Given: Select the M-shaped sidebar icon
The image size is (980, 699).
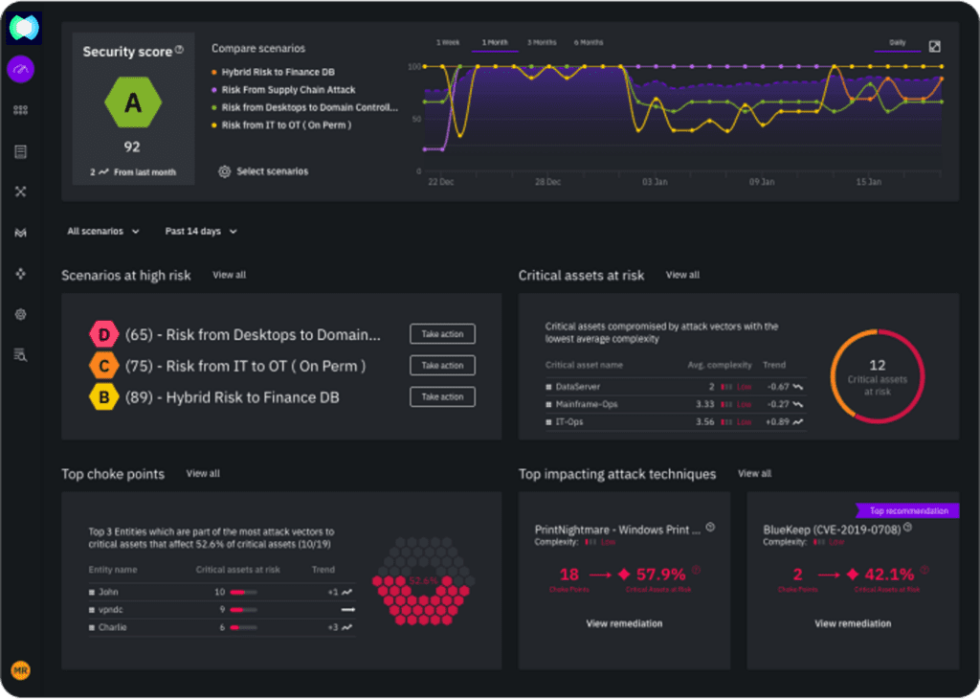Looking at the screenshot, I should [20, 232].
